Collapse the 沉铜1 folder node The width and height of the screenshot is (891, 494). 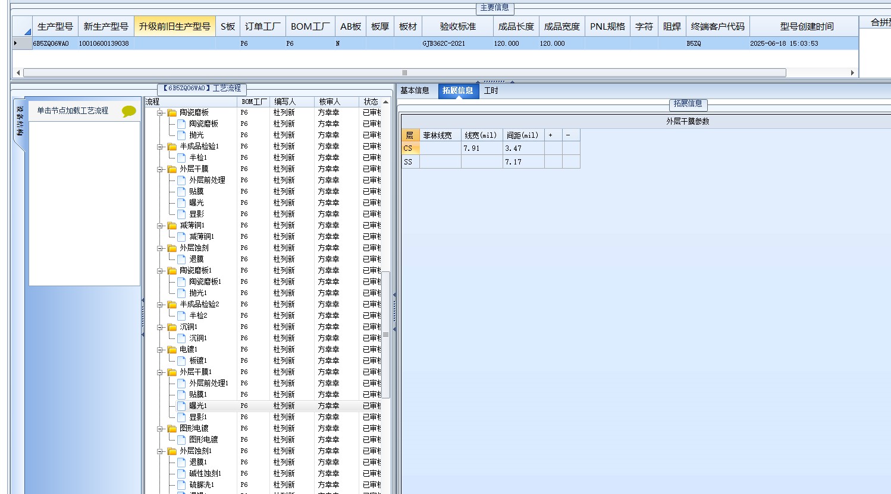tap(160, 327)
